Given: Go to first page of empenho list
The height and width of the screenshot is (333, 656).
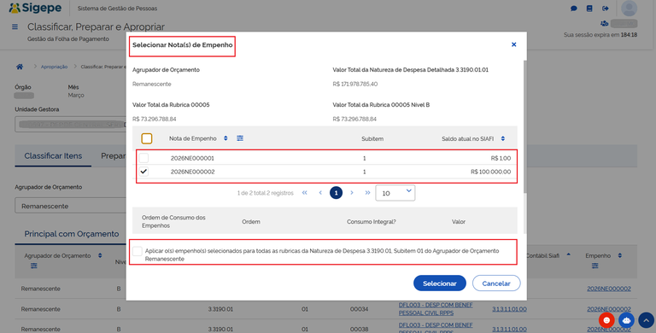Looking at the screenshot, I should click(x=305, y=193).
